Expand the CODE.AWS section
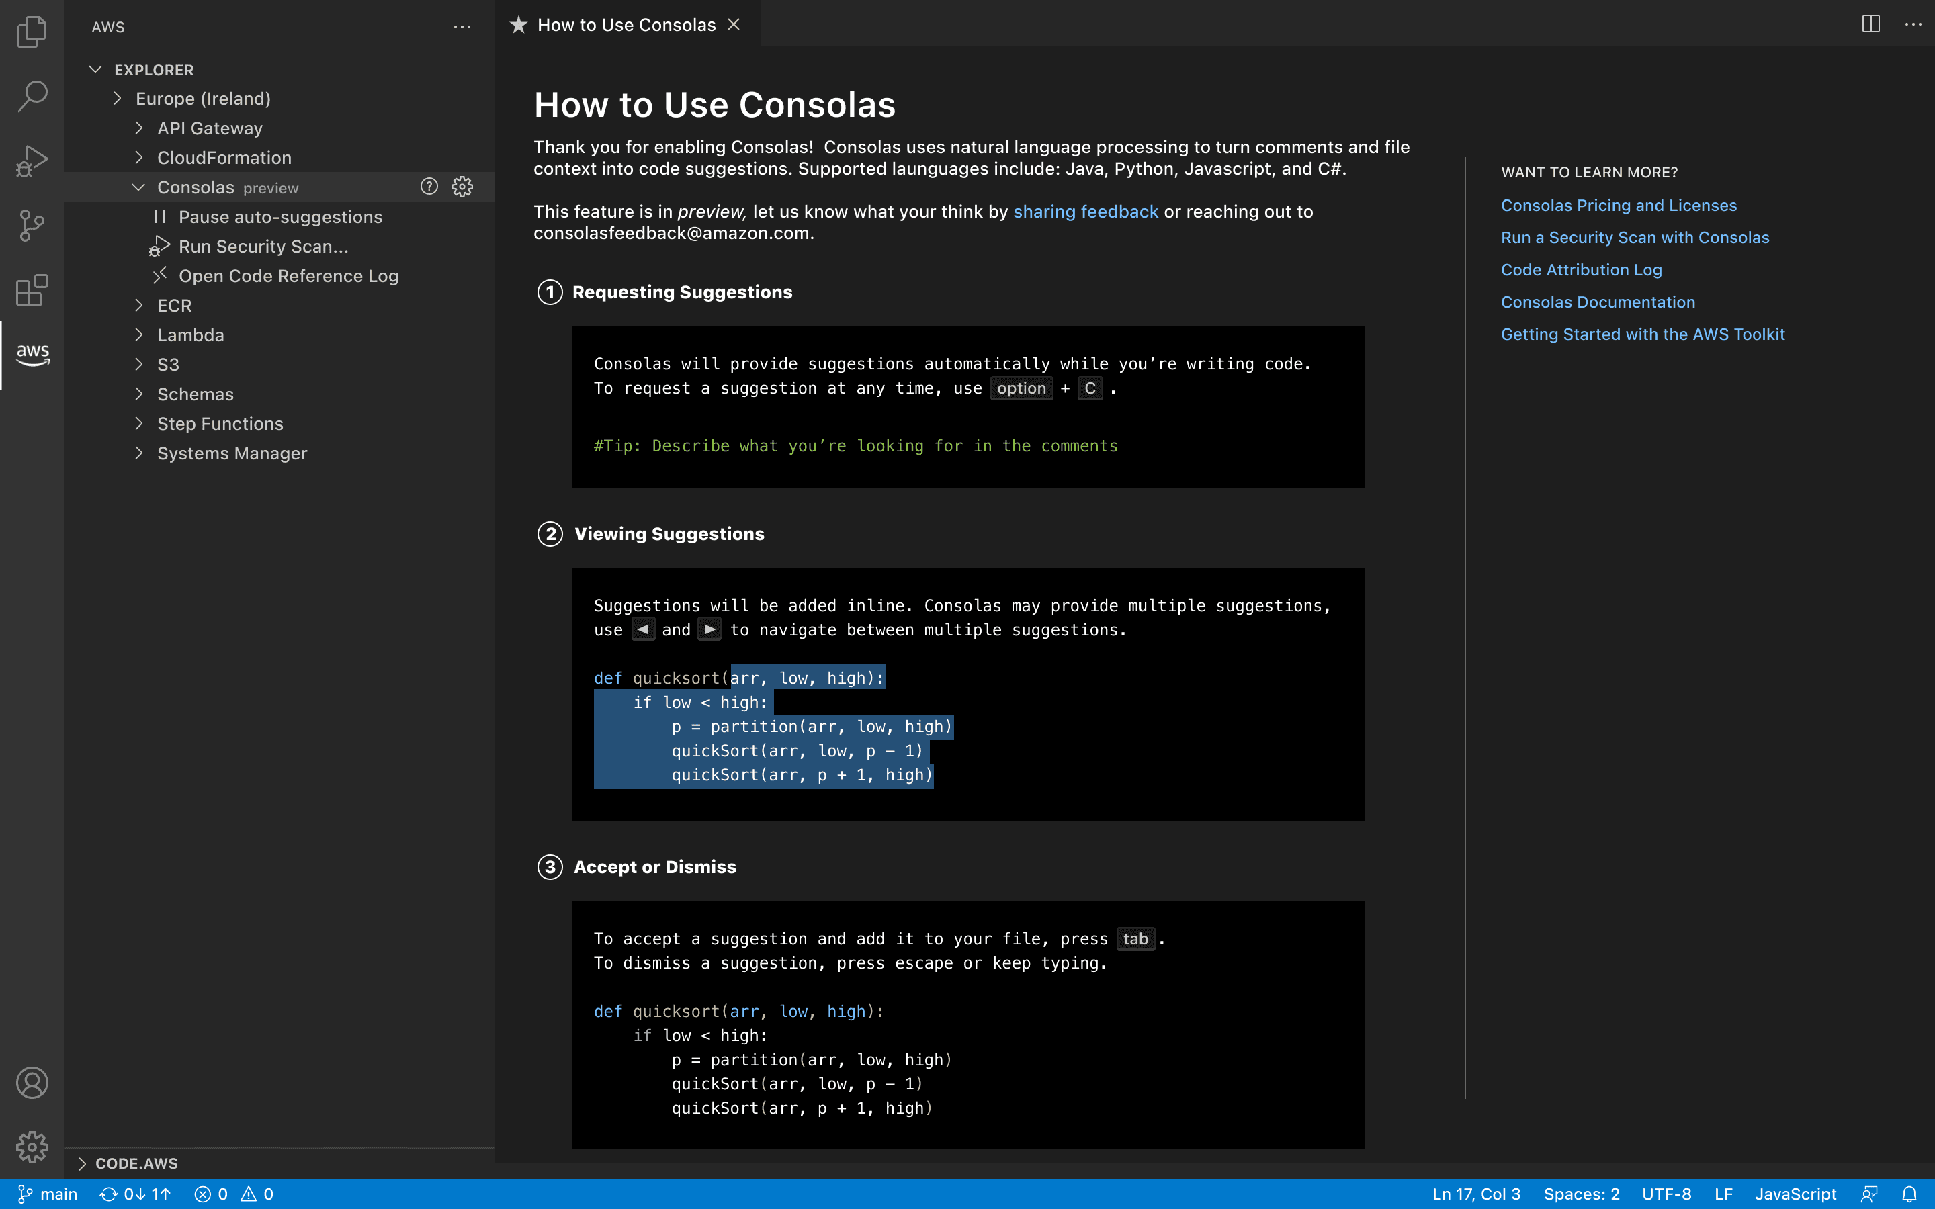 pyautogui.click(x=81, y=1163)
